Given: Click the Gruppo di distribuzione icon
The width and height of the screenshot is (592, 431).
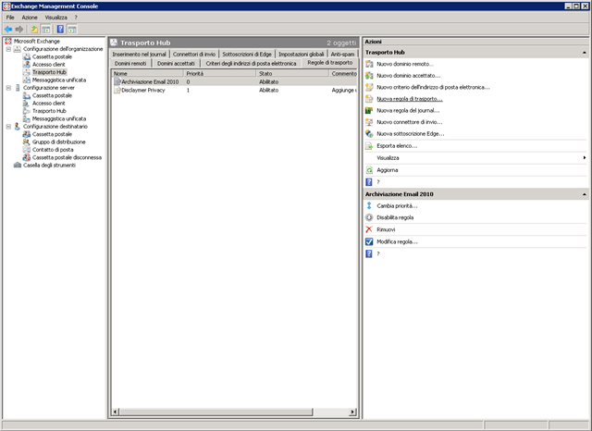Looking at the screenshot, I should pyautogui.click(x=27, y=142).
